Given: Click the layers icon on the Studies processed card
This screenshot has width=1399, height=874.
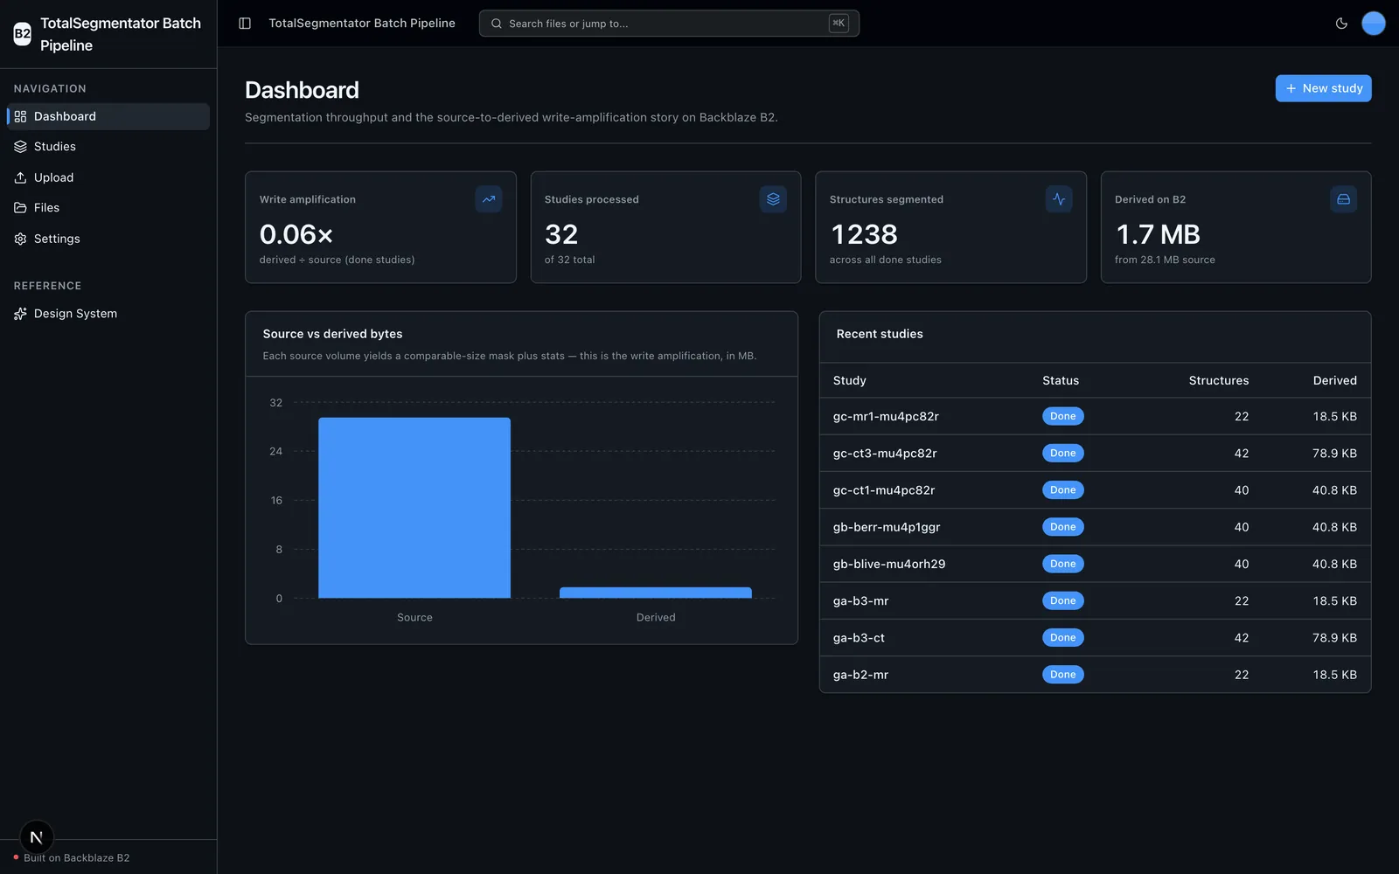Looking at the screenshot, I should point(773,199).
